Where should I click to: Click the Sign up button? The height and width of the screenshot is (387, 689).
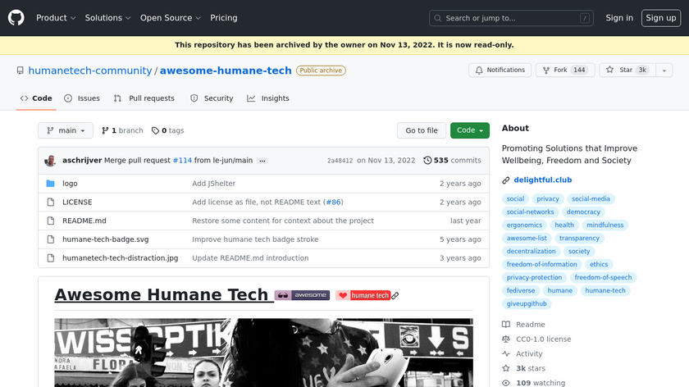coord(661,18)
